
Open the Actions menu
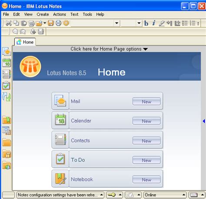[60, 14]
